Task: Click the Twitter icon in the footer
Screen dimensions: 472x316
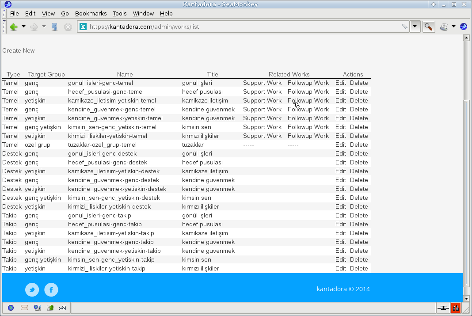Action: coord(32,289)
